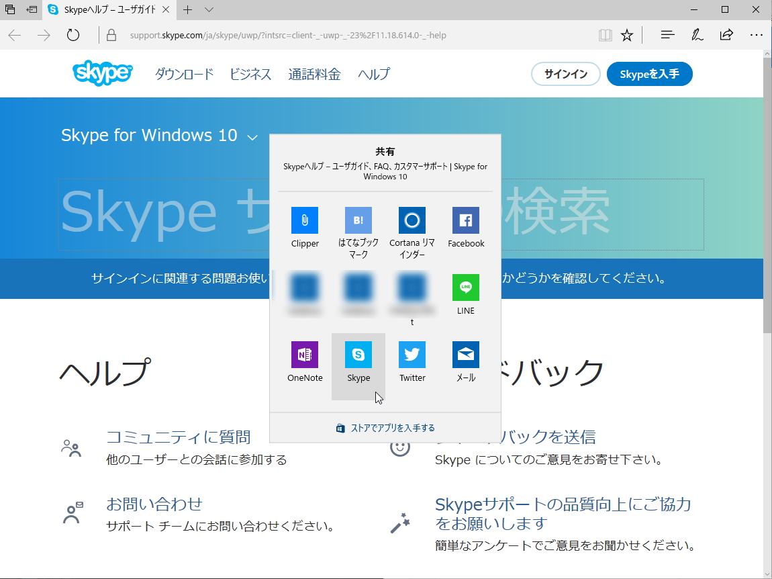Open the tab list chevron next to new tab
Image resolution: width=772 pixels, height=579 pixels.
tap(208, 10)
